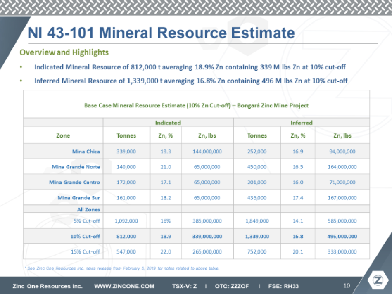Image resolution: width=392 pixels, height=294 pixels.
Task: Click the '547,000' tonnes cell
Action: (126, 252)
